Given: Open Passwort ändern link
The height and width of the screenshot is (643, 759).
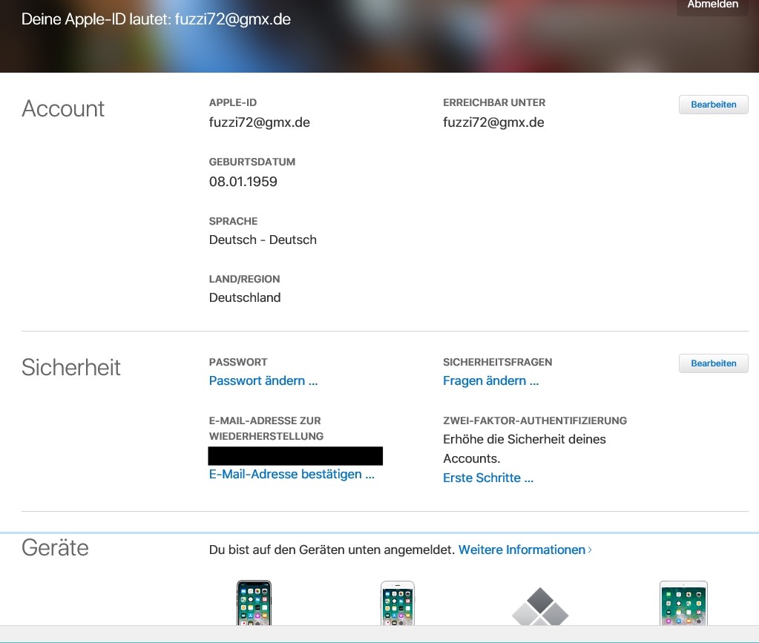Looking at the screenshot, I should pyautogui.click(x=263, y=380).
